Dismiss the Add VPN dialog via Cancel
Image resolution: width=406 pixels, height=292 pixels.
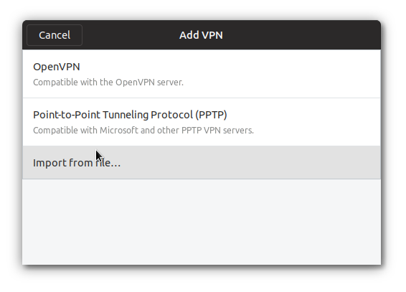pyautogui.click(x=55, y=35)
